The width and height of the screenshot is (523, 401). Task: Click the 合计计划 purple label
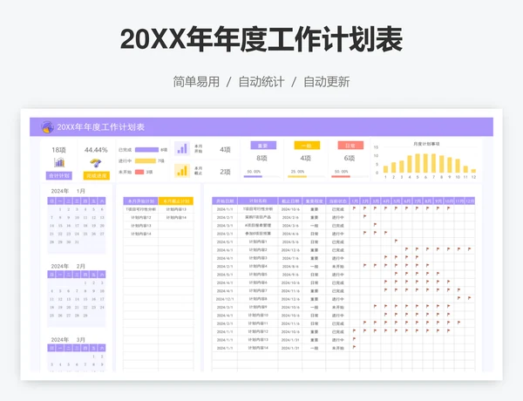59,175
